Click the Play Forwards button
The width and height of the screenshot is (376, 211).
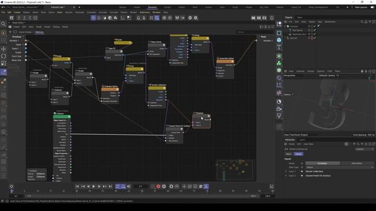(x=93, y=186)
